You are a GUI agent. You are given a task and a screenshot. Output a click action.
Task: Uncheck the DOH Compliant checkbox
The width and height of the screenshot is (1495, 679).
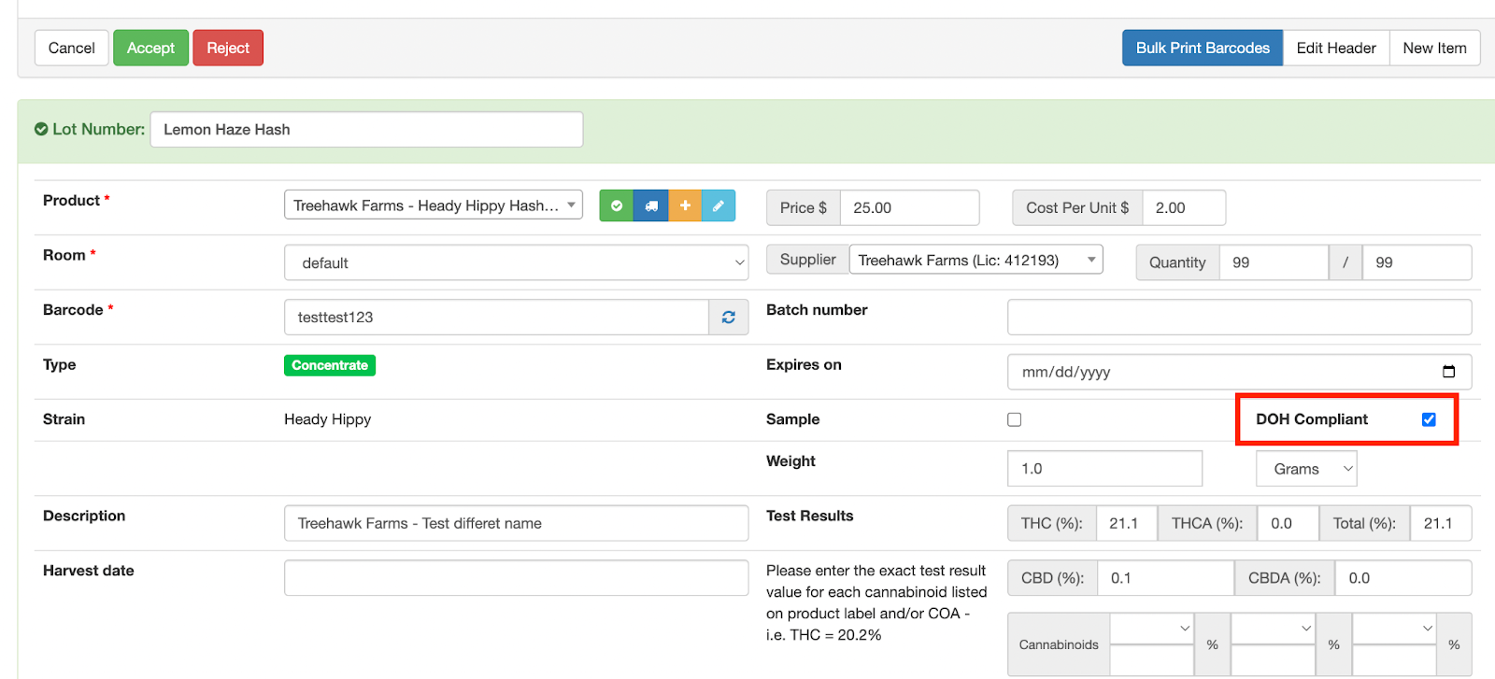pyautogui.click(x=1429, y=419)
